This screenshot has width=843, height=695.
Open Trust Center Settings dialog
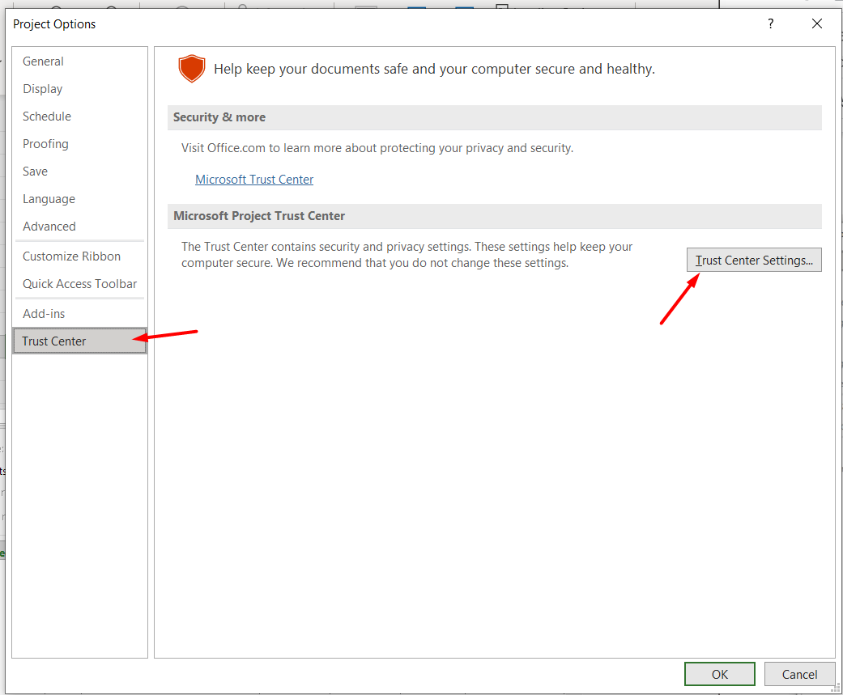754,260
